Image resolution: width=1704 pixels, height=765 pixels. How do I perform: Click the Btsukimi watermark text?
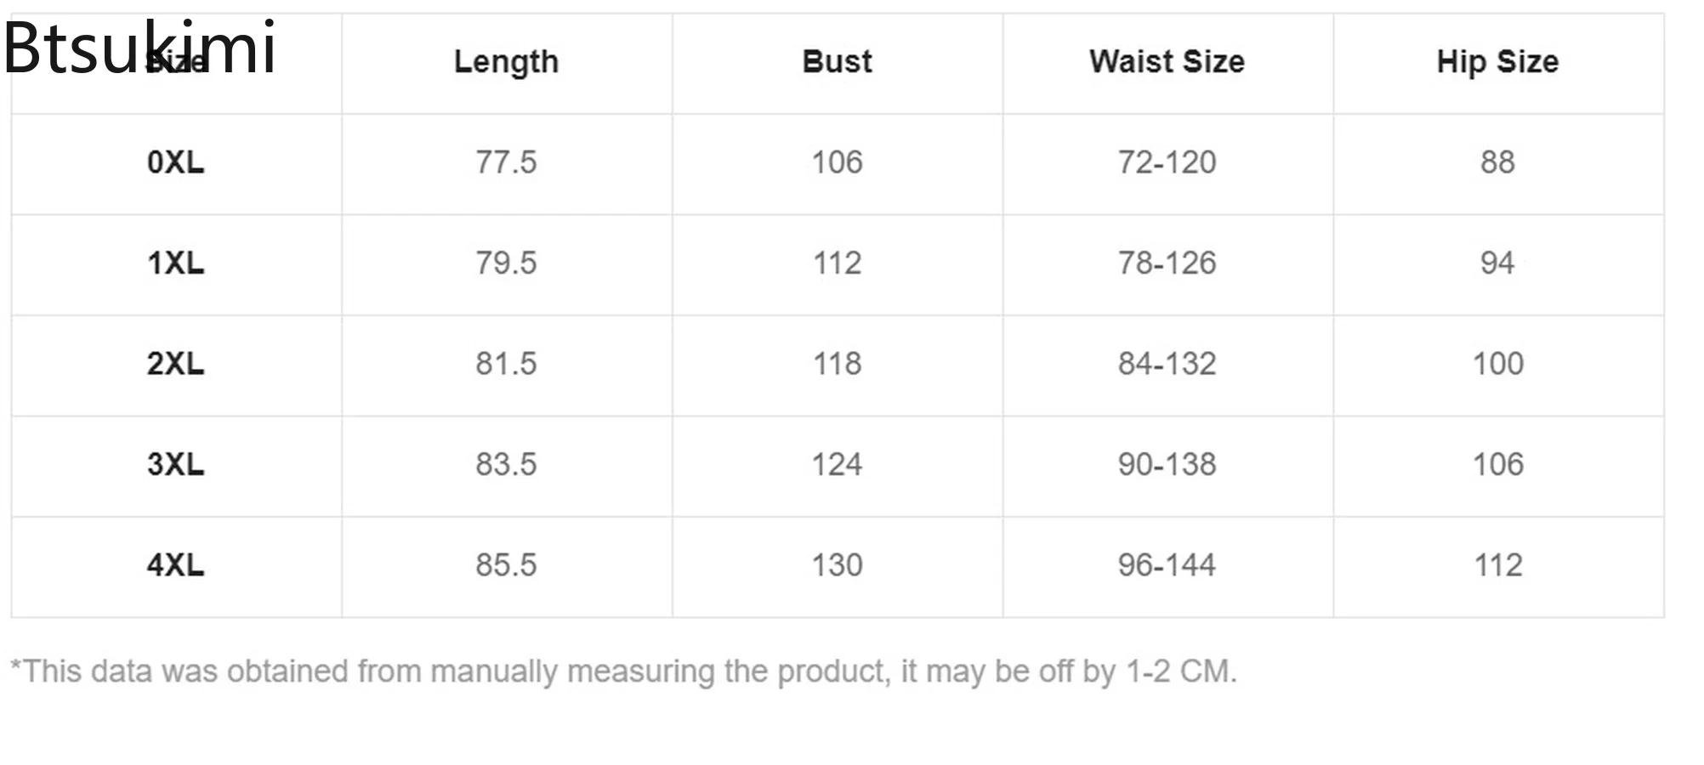pyautogui.click(x=139, y=48)
